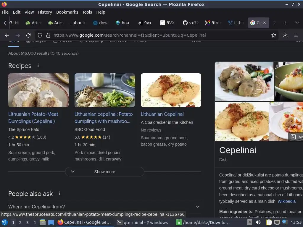This screenshot has height=227, width=303.
Task: Click the Firefox Cepelinai taskbar button
Action: [85, 222]
